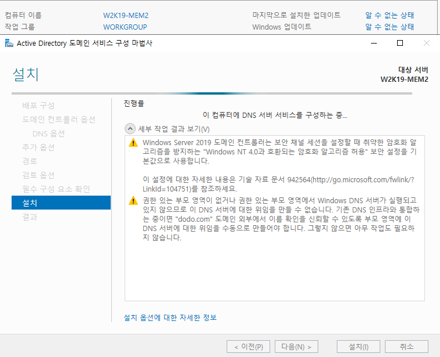Click the 이전(P) button
This screenshot has height=357, width=440.
point(248,347)
